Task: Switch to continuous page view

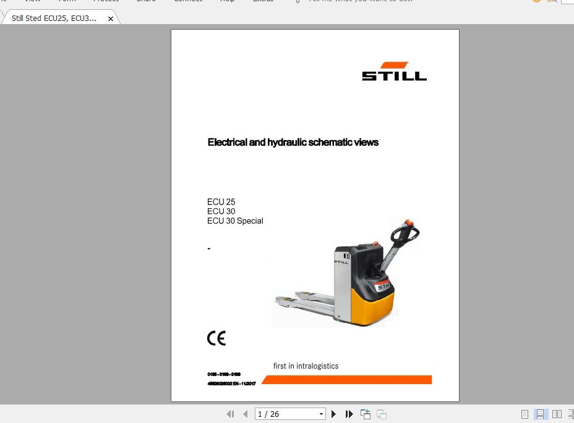Action: [540, 414]
